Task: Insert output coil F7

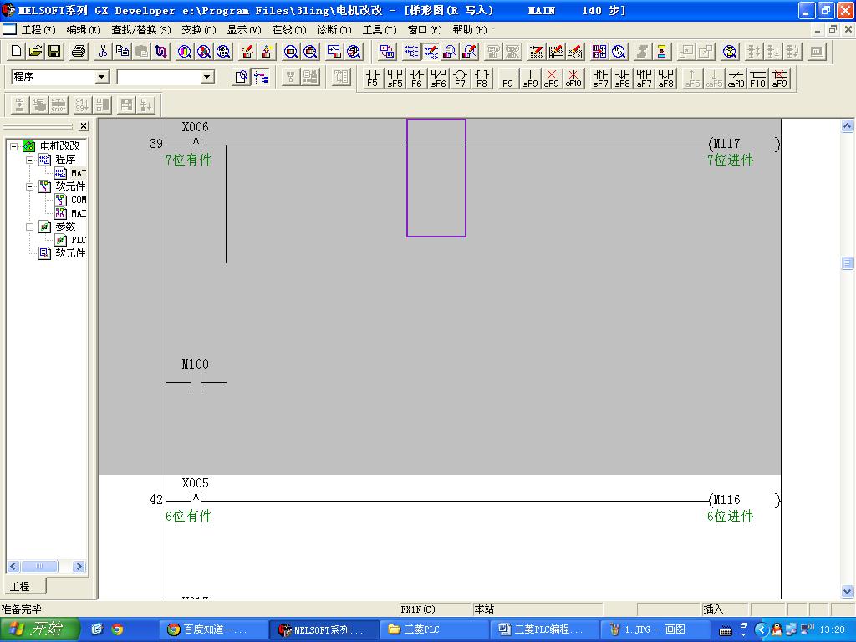Action: click(460, 79)
